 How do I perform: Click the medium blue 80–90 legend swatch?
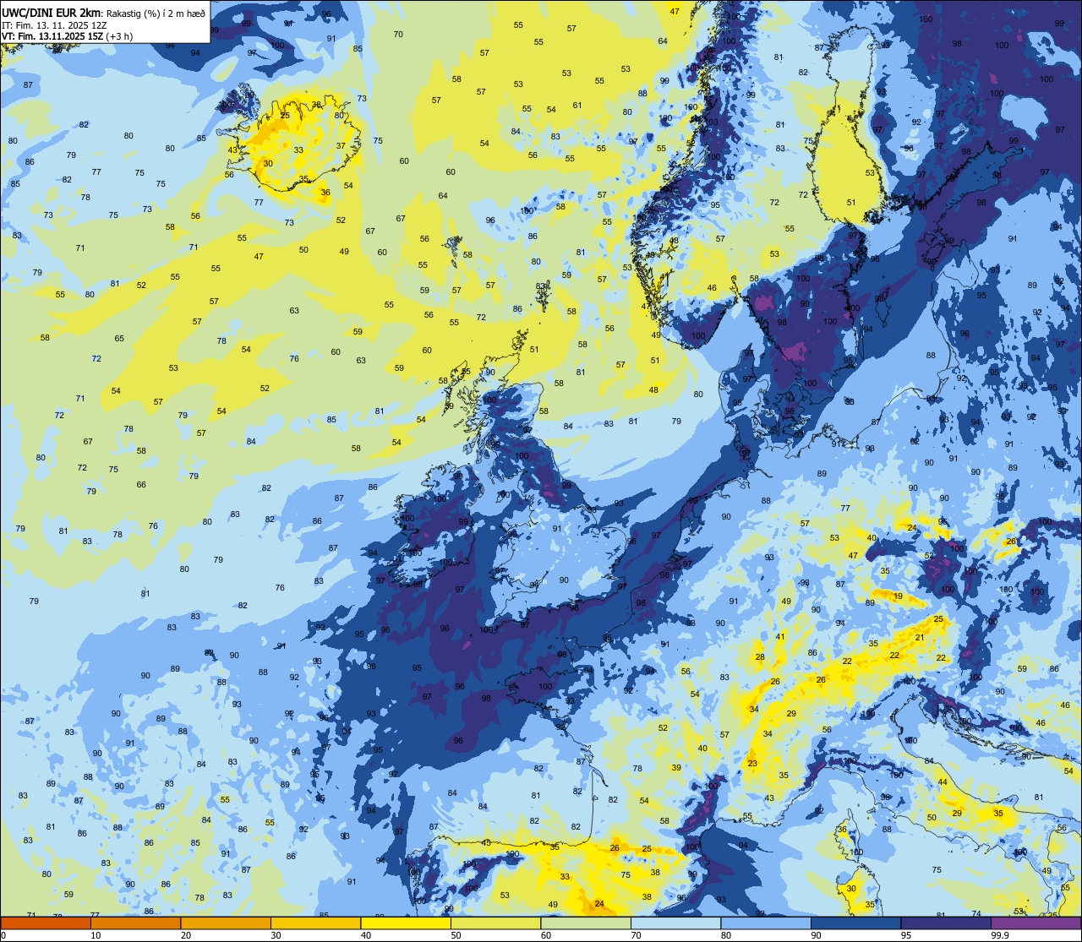click(x=766, y=923)
